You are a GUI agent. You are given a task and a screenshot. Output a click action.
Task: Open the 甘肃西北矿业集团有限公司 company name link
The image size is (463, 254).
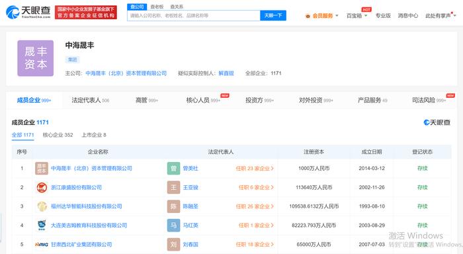(x=81, y=244)
